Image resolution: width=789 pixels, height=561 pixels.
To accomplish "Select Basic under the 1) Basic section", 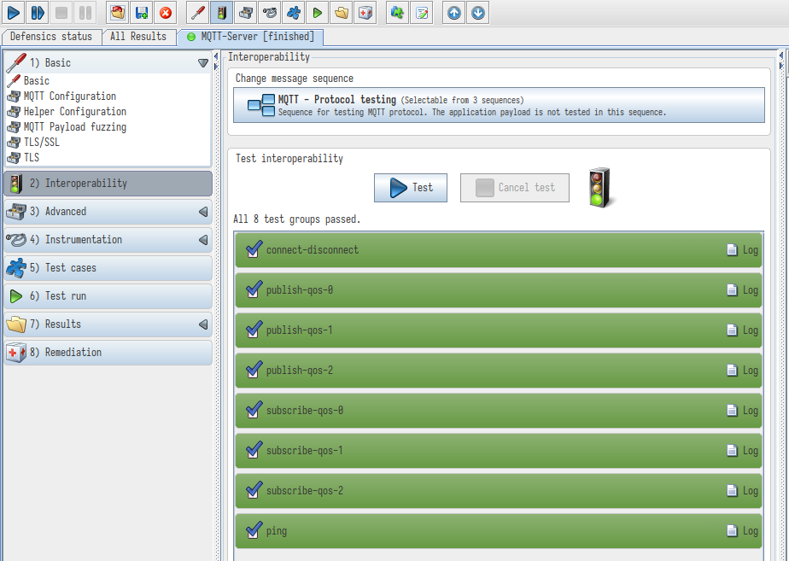I will [36, 81].
